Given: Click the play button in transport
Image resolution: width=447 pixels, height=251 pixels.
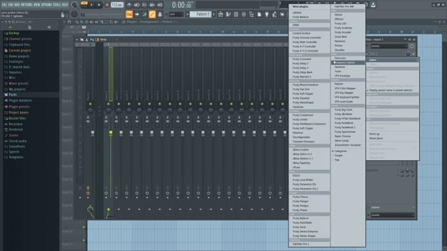Looking at the screenshot, I should pyautogui.click(x=91, y=5).
